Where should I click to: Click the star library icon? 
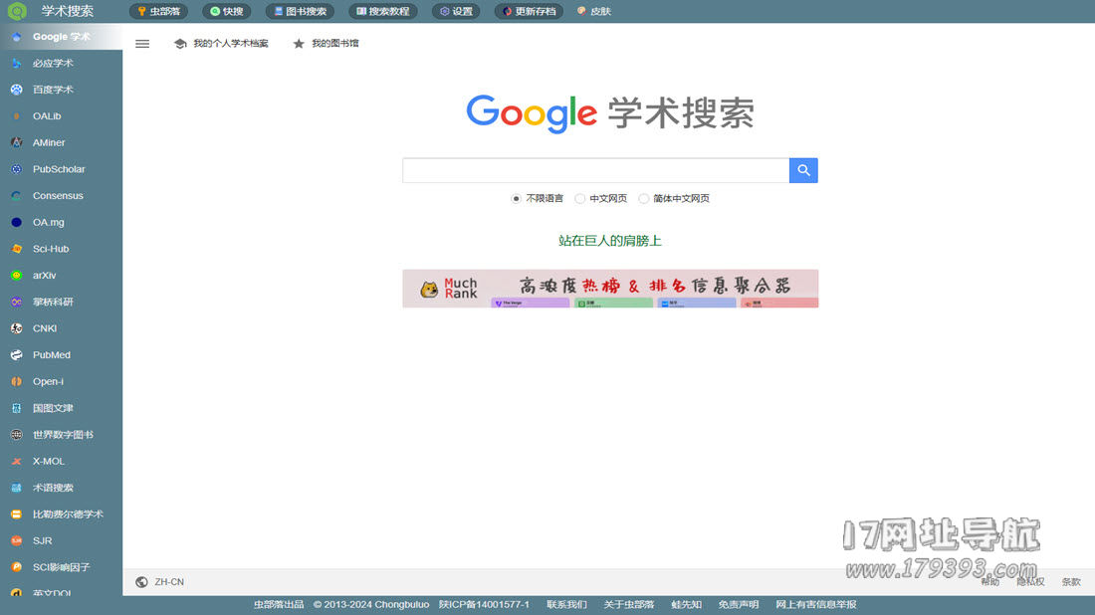coord(299,44)
